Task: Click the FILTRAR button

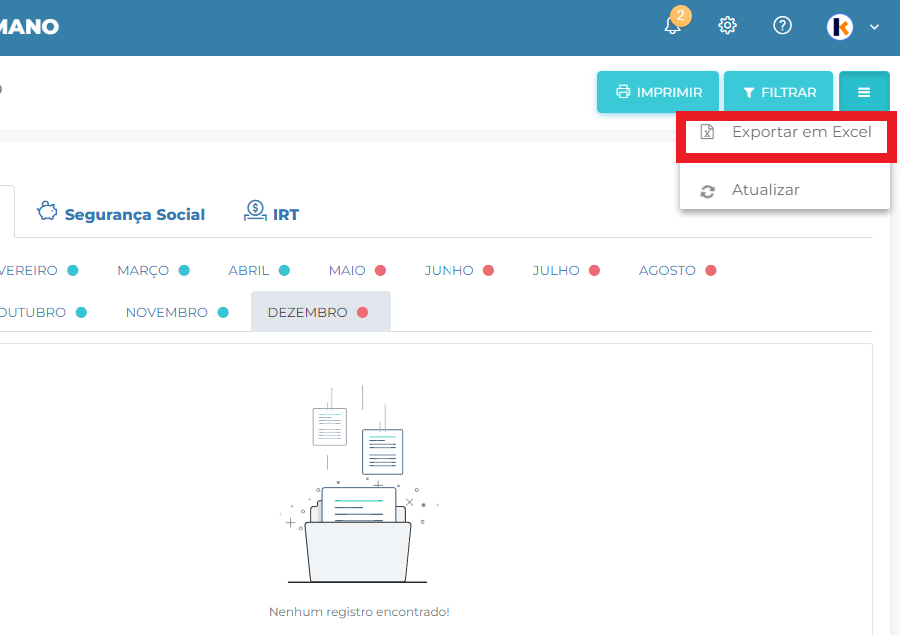Action: (779, 92)
